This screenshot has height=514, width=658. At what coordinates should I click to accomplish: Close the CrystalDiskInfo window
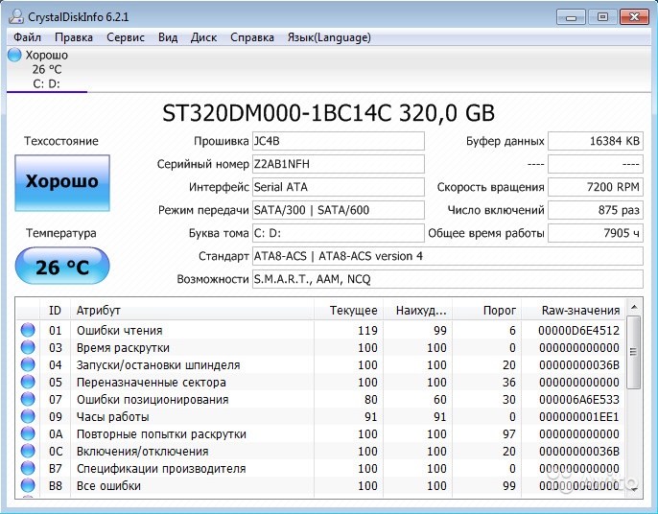pos(634,17)
